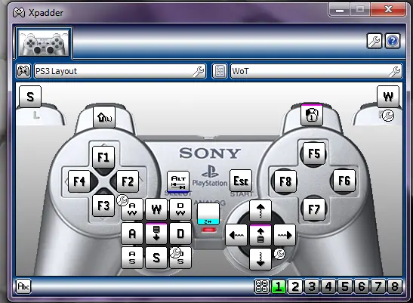Click the F1 d-pad up assignment
The width and height of the screenshot is (413, 303).
tap(103, 157)
